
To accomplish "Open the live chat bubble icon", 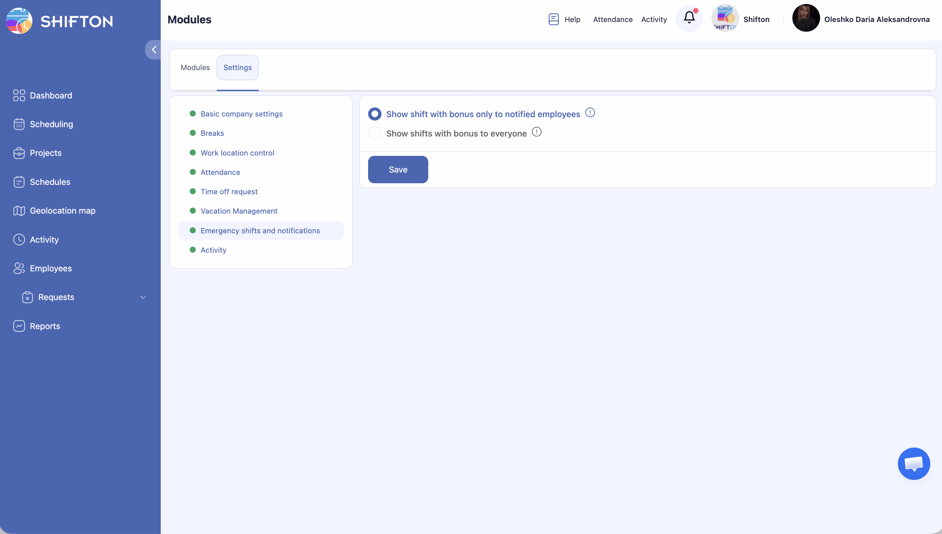I will pyautogui.click(x=913, y=464).
